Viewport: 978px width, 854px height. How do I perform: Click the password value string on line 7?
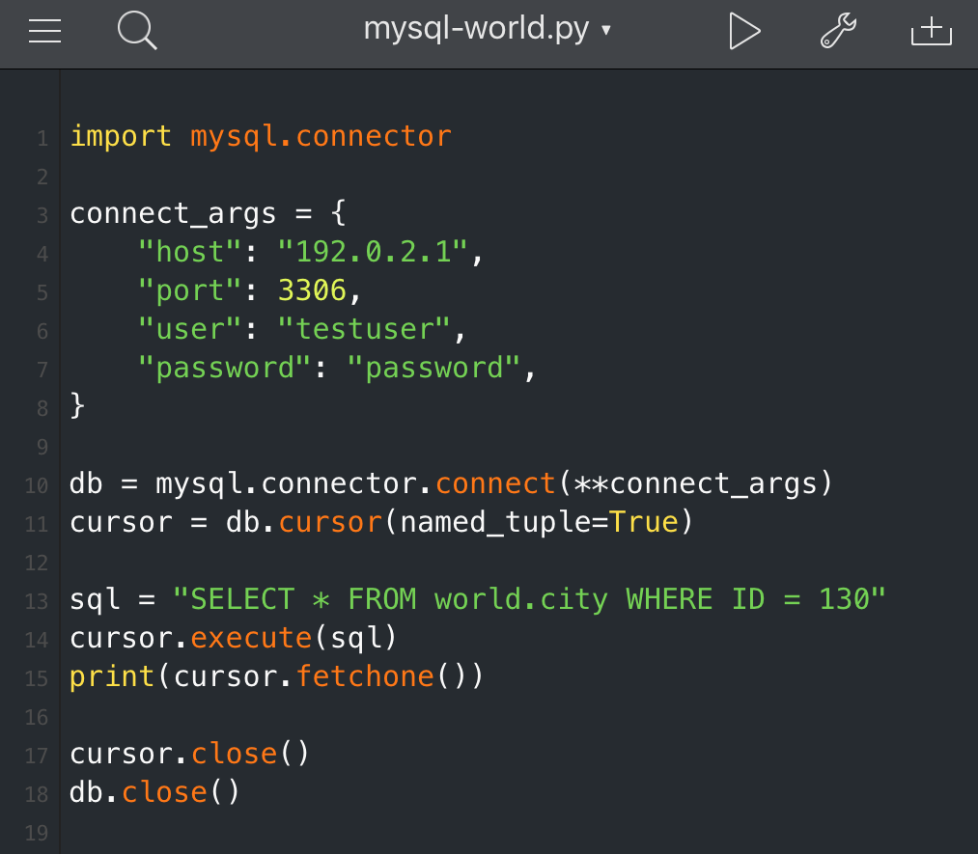(x=436, y=367)
